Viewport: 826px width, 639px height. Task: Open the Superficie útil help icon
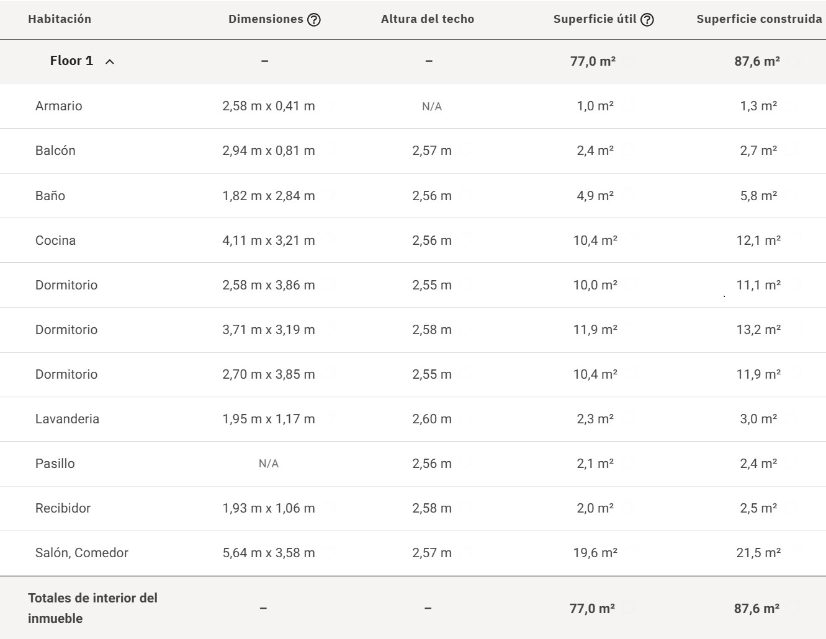click(x=647, y=20)
